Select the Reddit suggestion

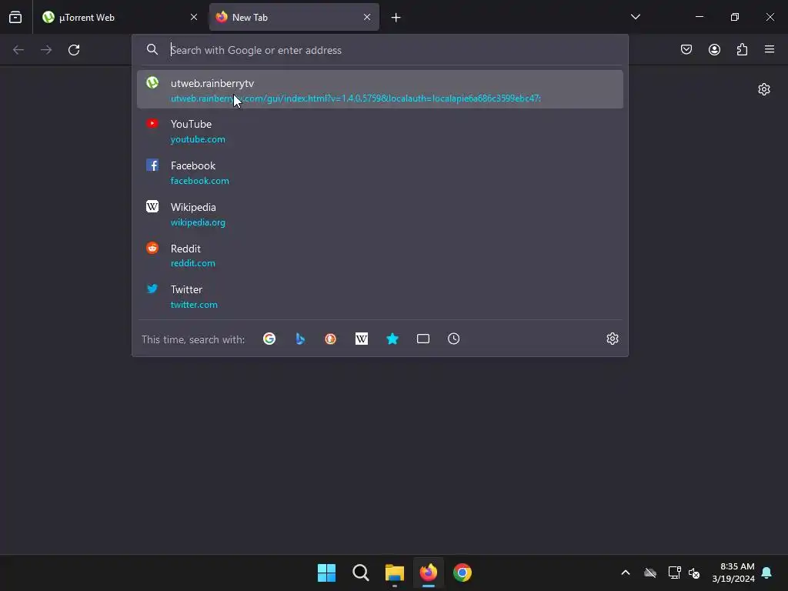380,255
